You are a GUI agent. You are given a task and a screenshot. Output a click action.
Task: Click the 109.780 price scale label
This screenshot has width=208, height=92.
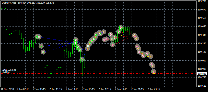pyautogui.click(x=202, y=1)
